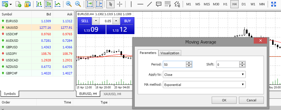The image size is (281, 110).
Task: Add a text label to chart
Action: click(x=159, y=4)
